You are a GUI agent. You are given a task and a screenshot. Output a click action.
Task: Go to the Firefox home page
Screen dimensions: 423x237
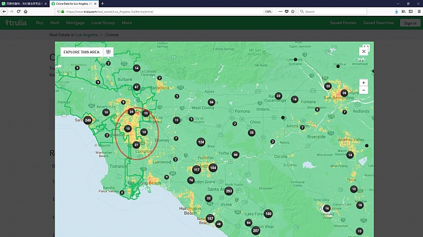pos(26,12)
